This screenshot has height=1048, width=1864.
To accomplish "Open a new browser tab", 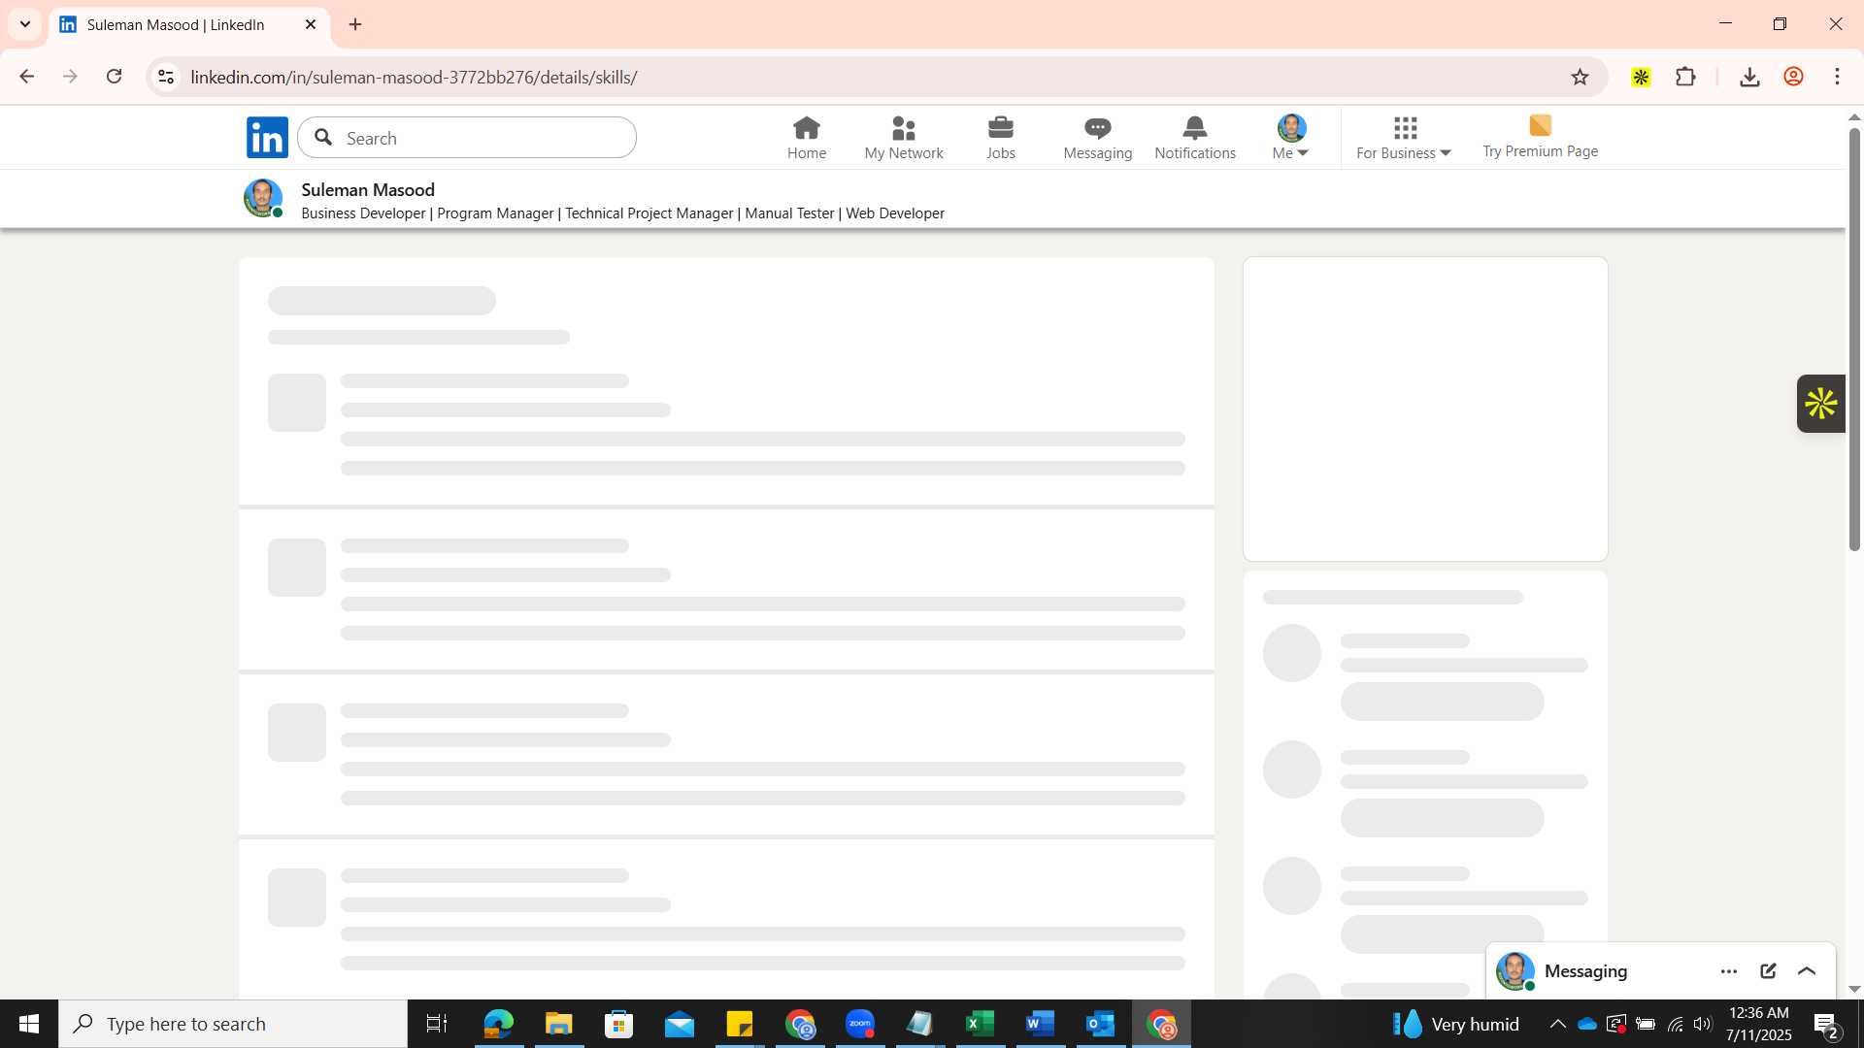I will [x=355, y=24].
